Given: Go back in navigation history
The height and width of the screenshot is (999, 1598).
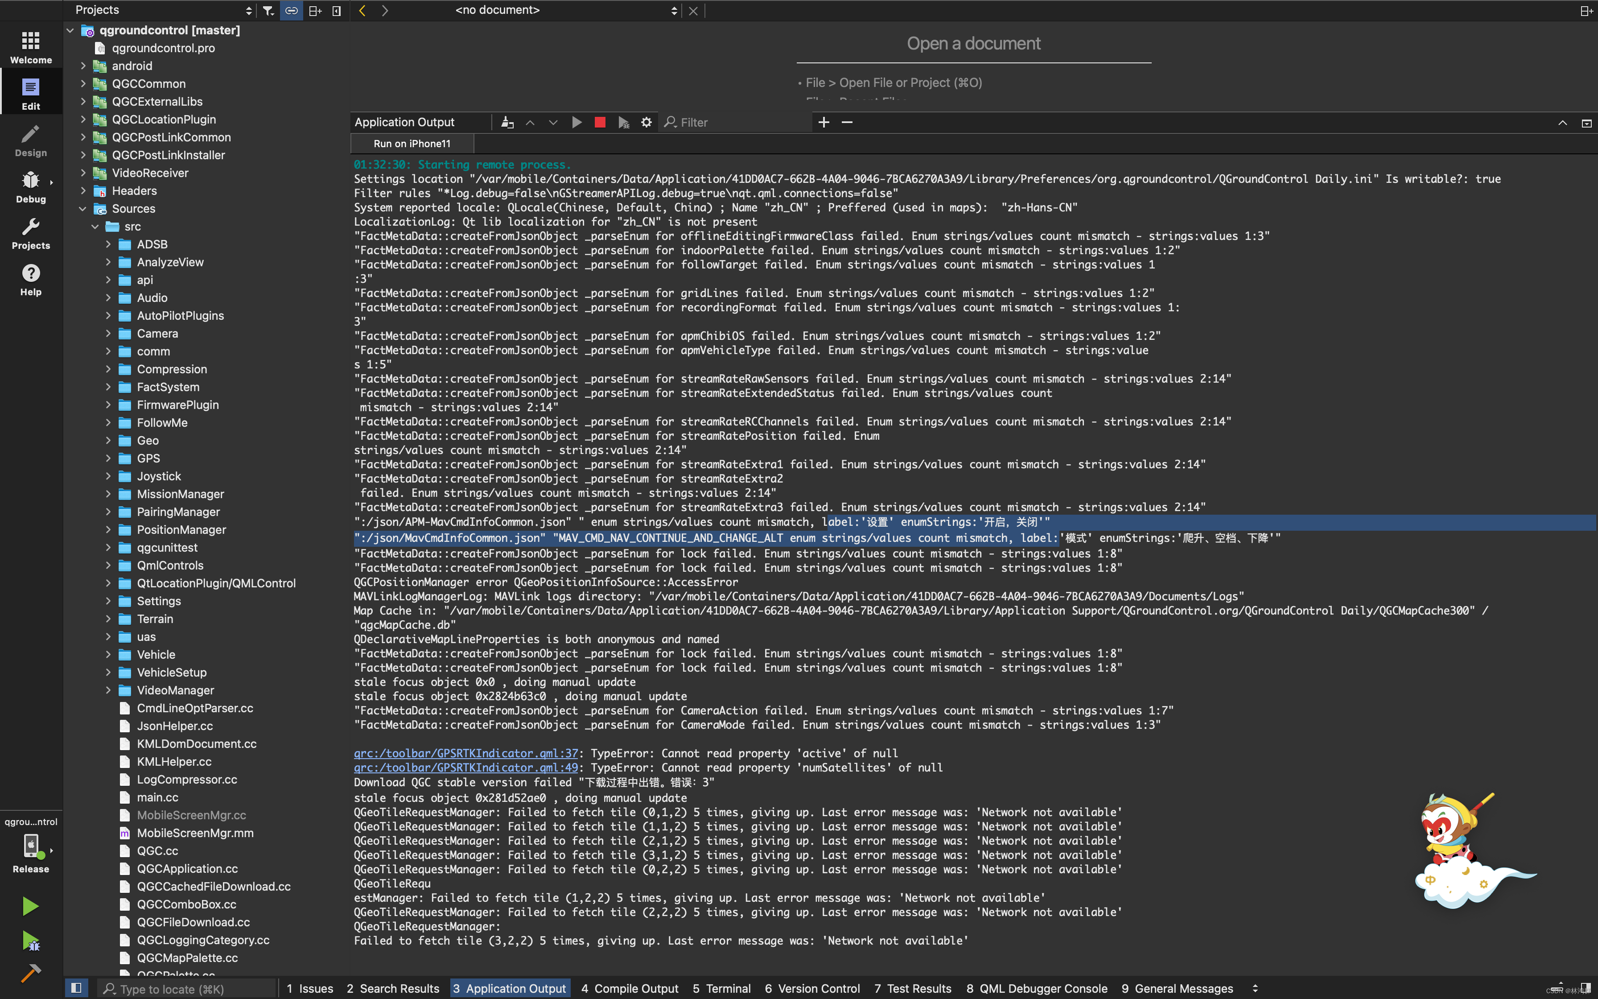Looking at the screenshot, I should (x=362, y=11).
